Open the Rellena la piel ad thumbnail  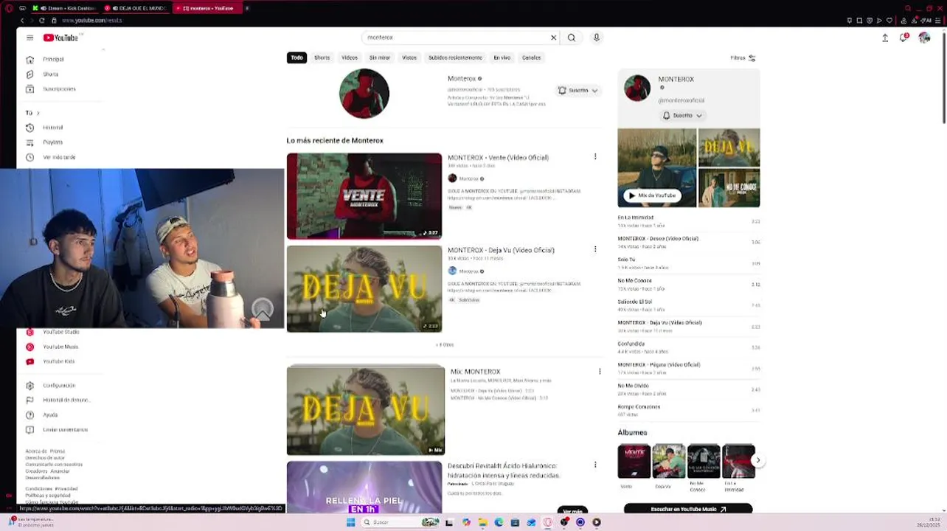pyautogui.click(x=364, y=487)
